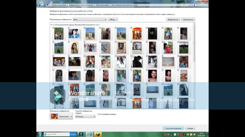The image size is (245, 137).
Task: Select the child in orange on gray thumbnail
Action: click(x=184, y=76)
